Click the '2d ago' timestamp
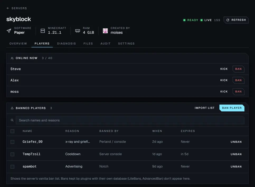Image resolution: width=255 pixels, height=187 pixels. pyautogui.click(x=157, y=142)
